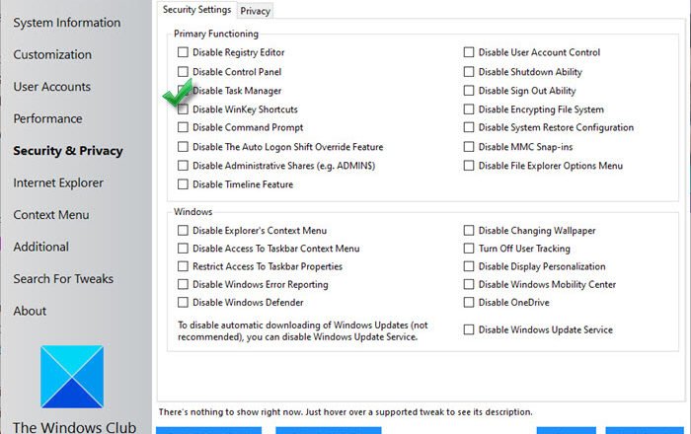
Task: Check Disable Timeline Feature
Action: pos(183,184)
